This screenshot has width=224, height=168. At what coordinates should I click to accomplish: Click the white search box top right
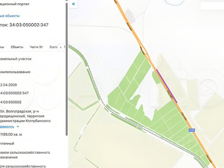click(x=212, y=6)
